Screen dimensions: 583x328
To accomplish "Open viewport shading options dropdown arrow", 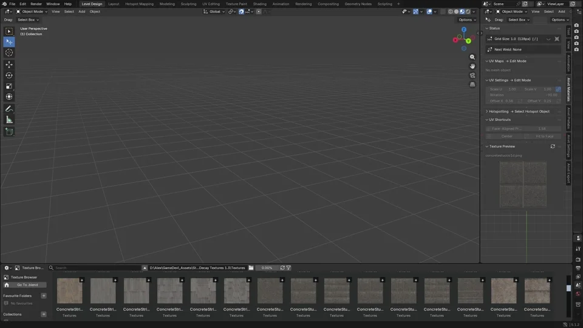I will [x=474, y=12].
